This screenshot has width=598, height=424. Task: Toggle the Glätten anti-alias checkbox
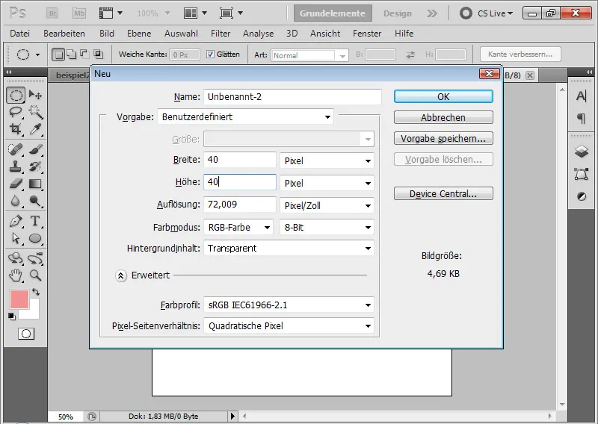click(x=210, y=54)
